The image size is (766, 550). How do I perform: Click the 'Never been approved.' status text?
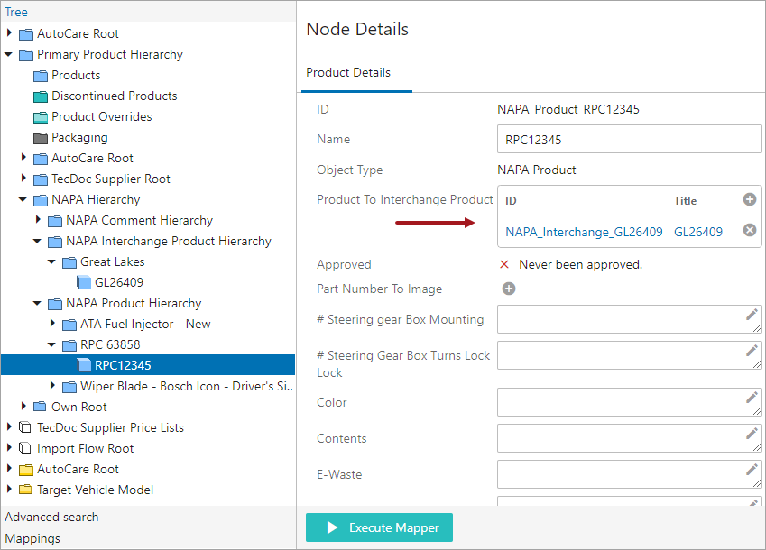click(580, 264)
